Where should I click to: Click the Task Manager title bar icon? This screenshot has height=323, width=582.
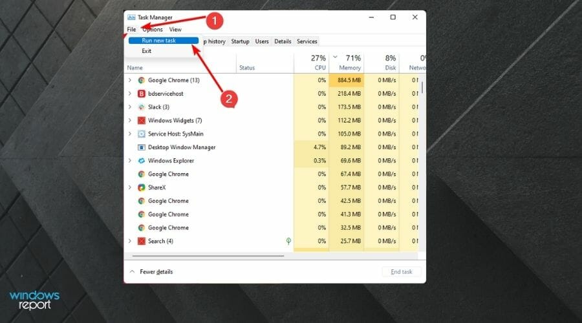point(131,17)
